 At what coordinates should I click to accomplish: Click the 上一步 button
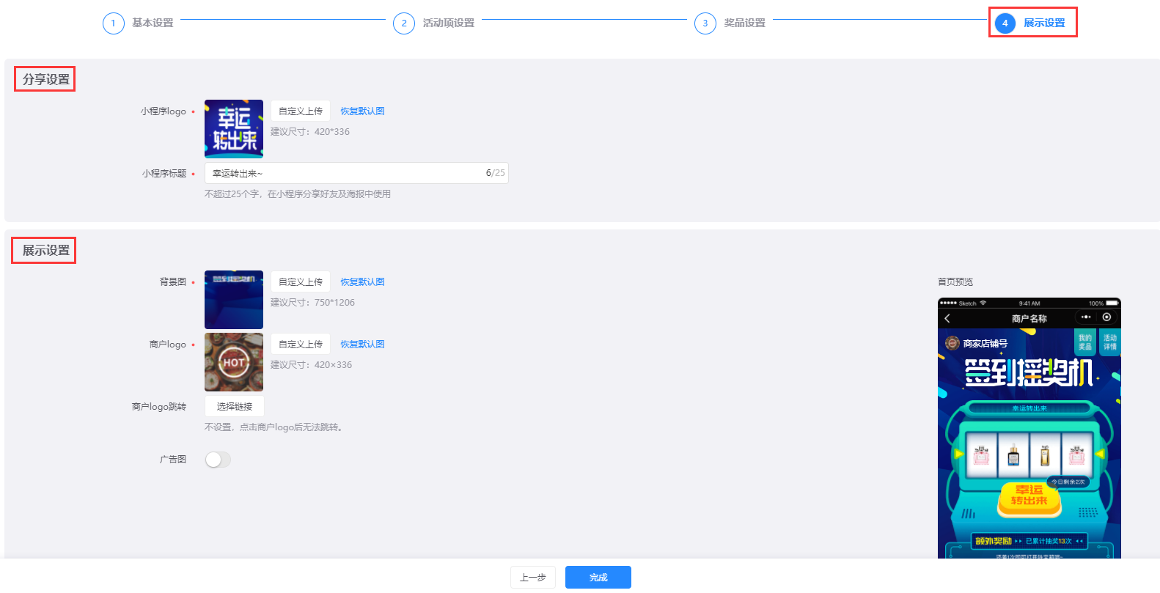click(533, 578)
